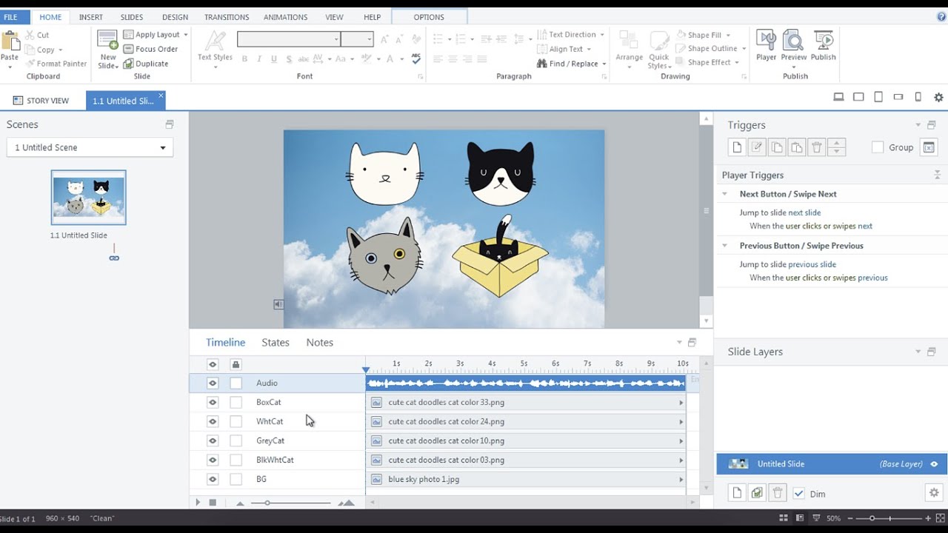The image size is (948, 533).
Task: Toggle base layer visibility eye icon
Action: tap(934, 464)
